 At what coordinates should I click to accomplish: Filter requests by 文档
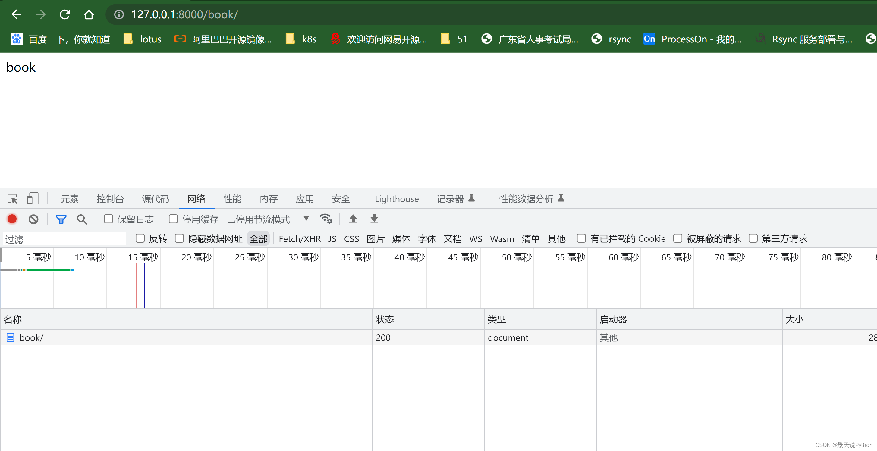click(452, 239)
